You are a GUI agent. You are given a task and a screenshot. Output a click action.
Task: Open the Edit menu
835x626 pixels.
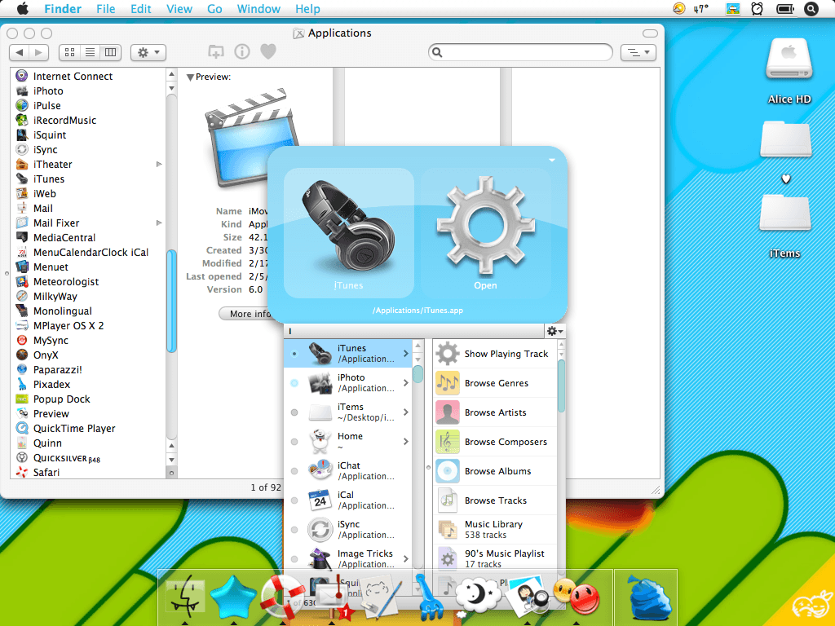click(x=141, y=9)
